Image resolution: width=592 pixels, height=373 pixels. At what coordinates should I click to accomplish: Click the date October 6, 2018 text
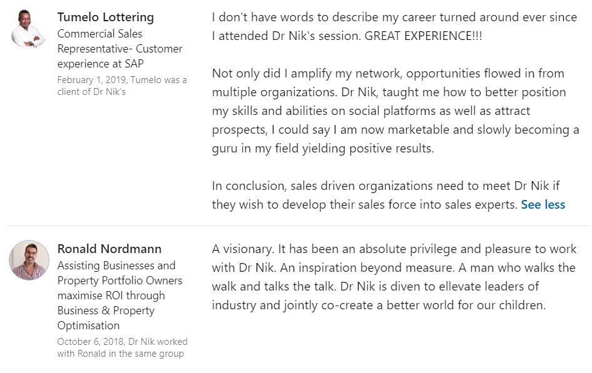91,341
